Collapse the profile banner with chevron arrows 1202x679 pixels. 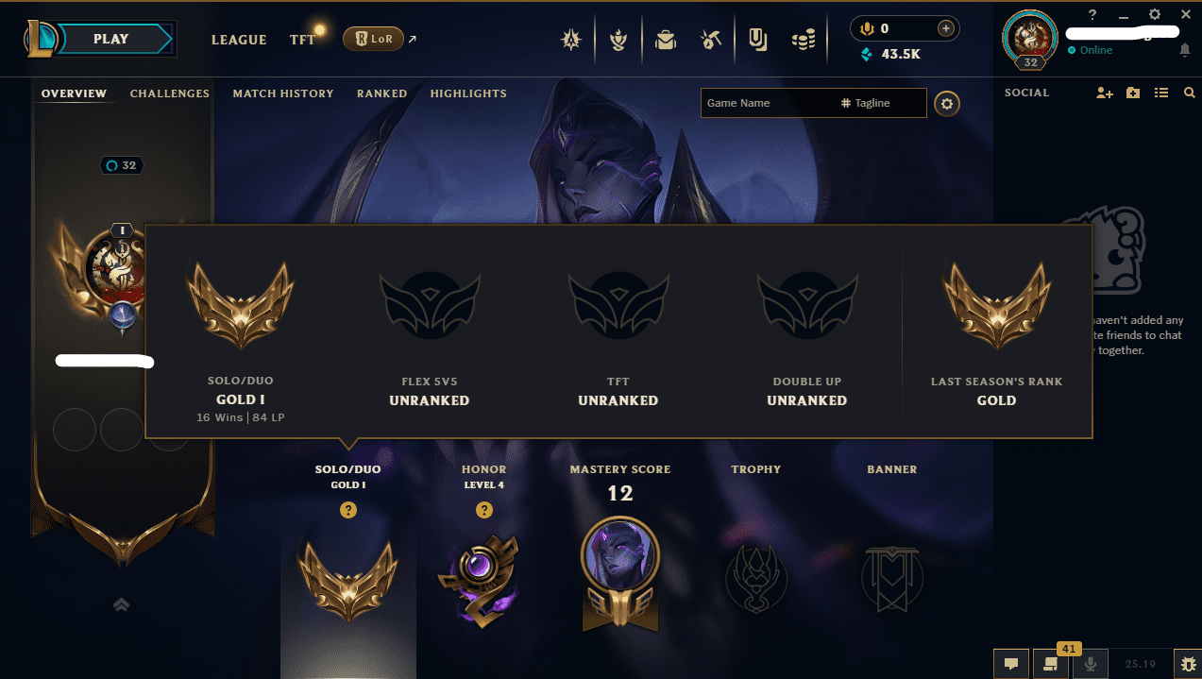pos(121,605)
